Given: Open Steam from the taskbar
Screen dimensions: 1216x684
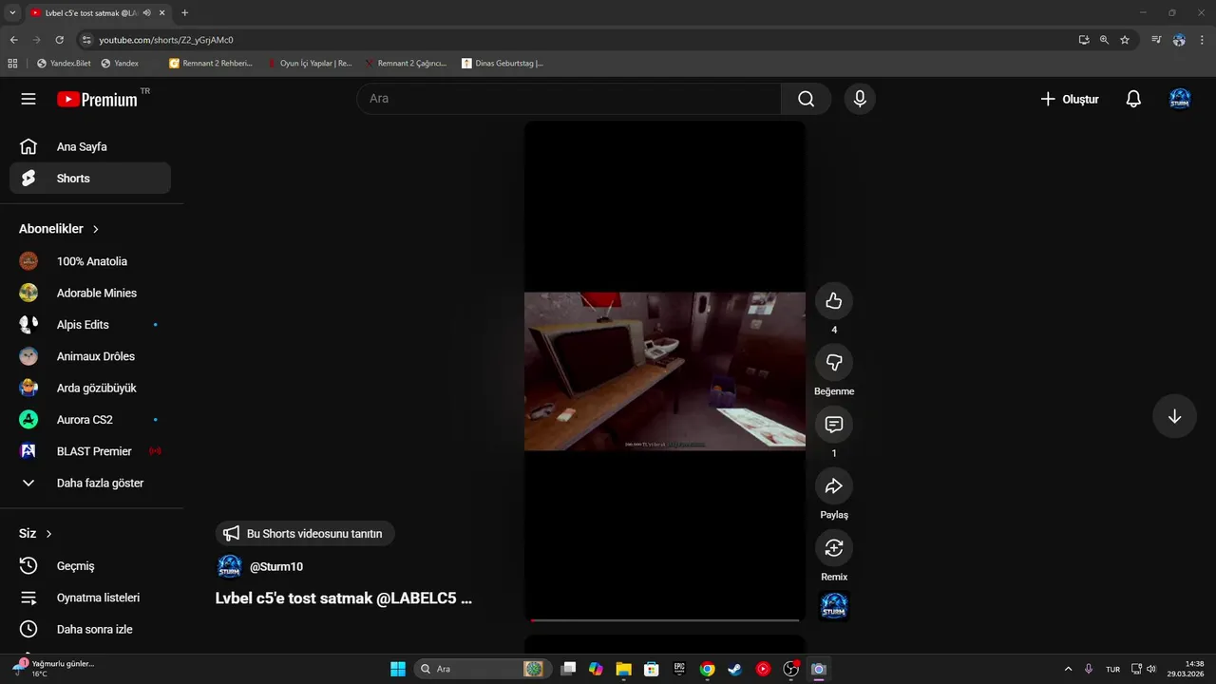Looking at the screenshot, I should [x=734, y=669].
